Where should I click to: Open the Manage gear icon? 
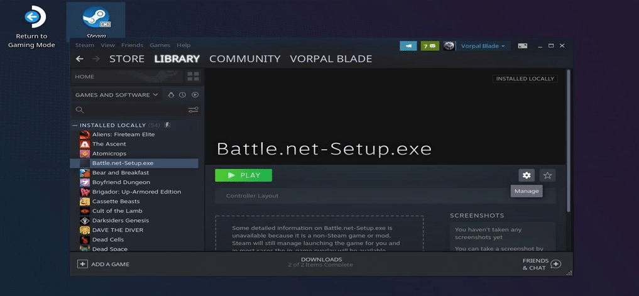[527, 175]
